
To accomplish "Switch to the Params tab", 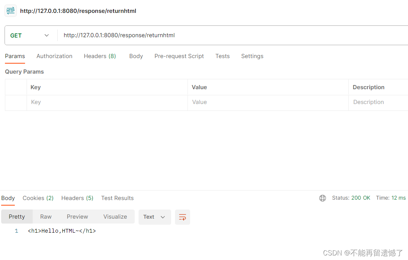I will 15,56.
